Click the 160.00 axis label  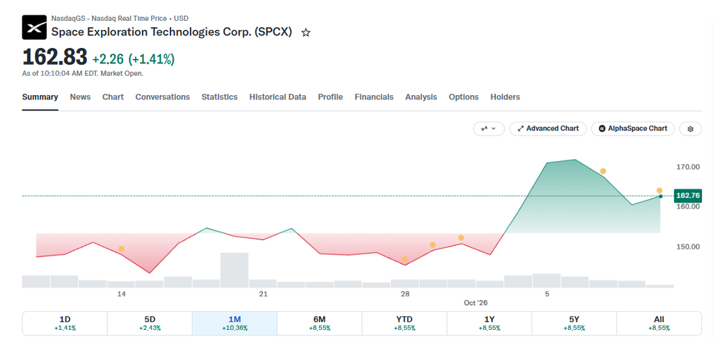(x=687, y=206)
